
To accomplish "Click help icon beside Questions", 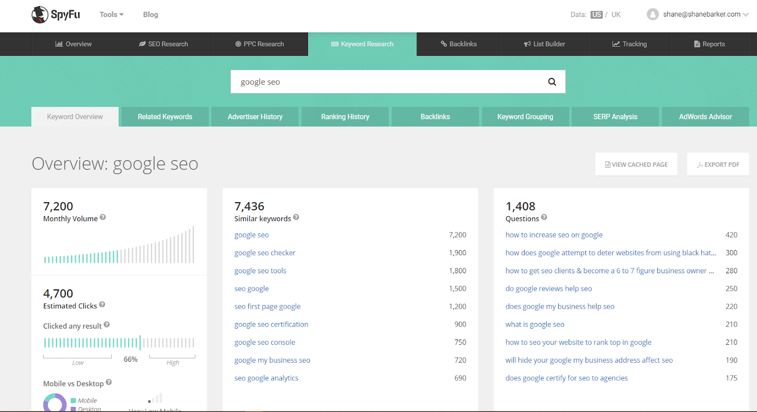I will (544, 217).
